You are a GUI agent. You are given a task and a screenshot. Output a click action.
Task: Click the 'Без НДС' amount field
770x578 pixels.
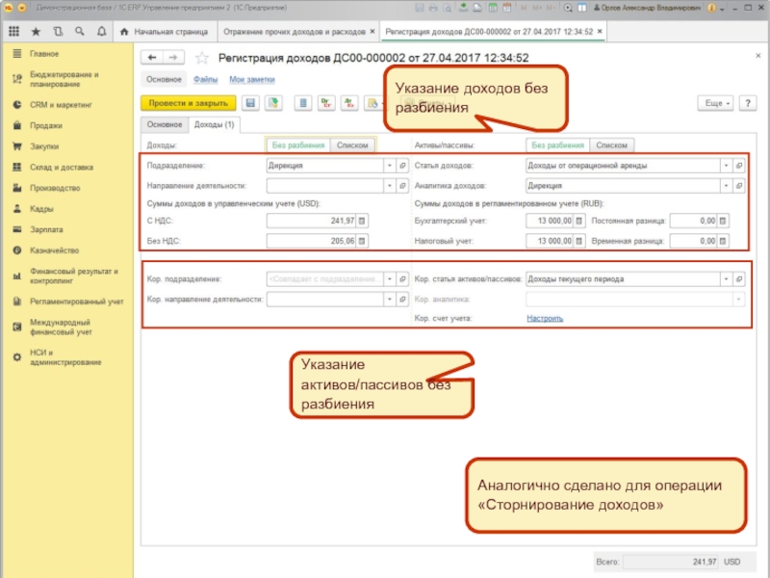pyautogui.click(x=310, y=241)
